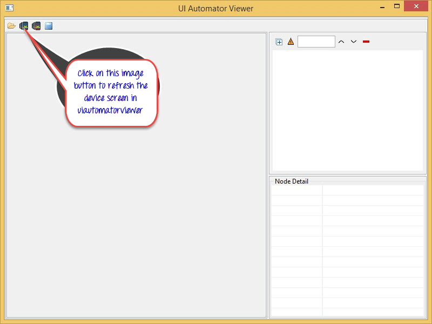Image resolution: width=432 pixels, height=324 pixels.
Task: Maximize the UI Automator Viewer window
Action: tap(397, 6)
